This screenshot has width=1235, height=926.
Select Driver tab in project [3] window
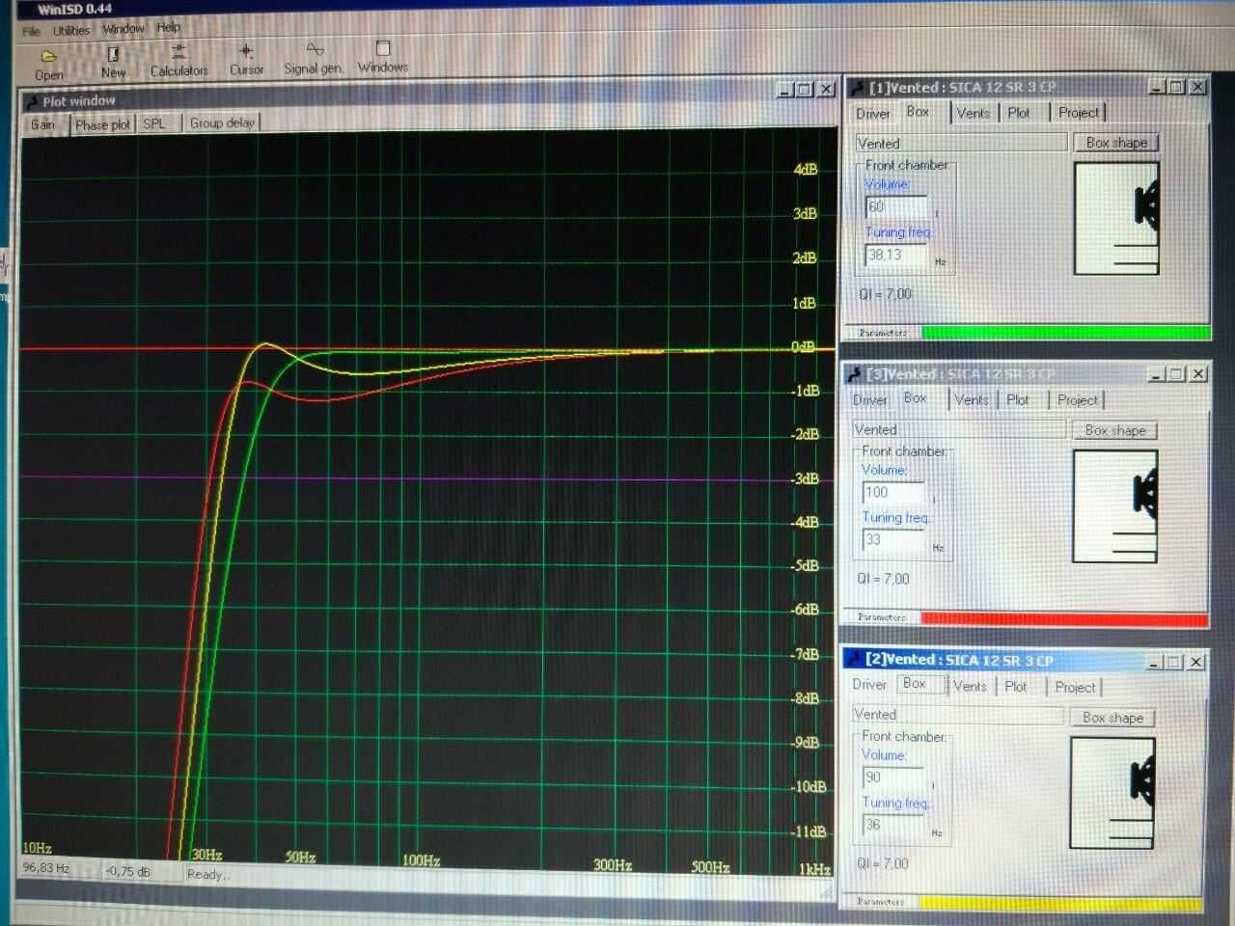(x=869, y=400)
